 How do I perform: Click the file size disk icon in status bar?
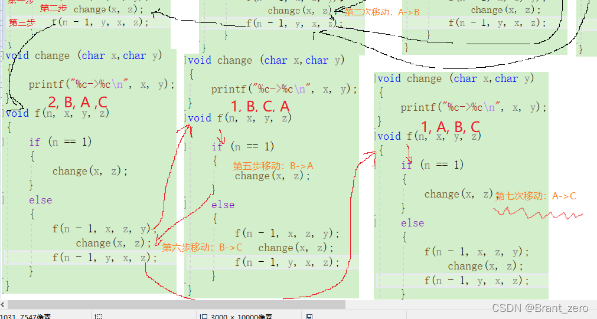tap(309, 316)
